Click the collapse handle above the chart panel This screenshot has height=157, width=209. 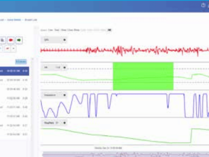(36, 28)
